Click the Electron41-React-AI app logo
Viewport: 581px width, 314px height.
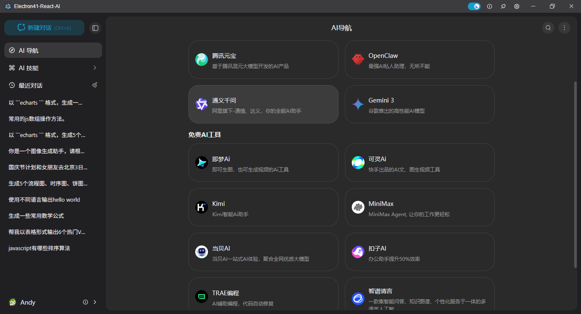click(8, 6)
